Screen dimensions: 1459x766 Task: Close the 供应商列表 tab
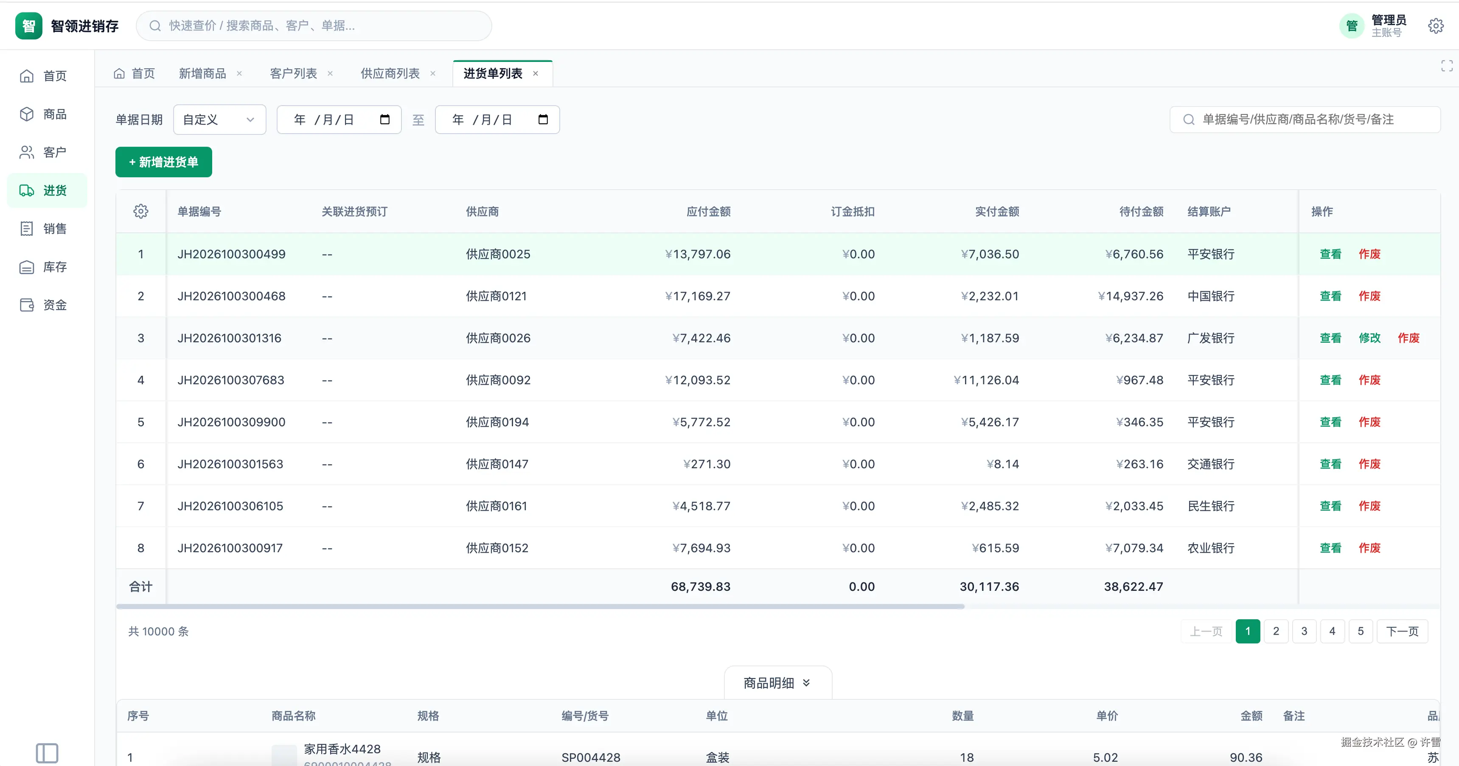[433, 74]
